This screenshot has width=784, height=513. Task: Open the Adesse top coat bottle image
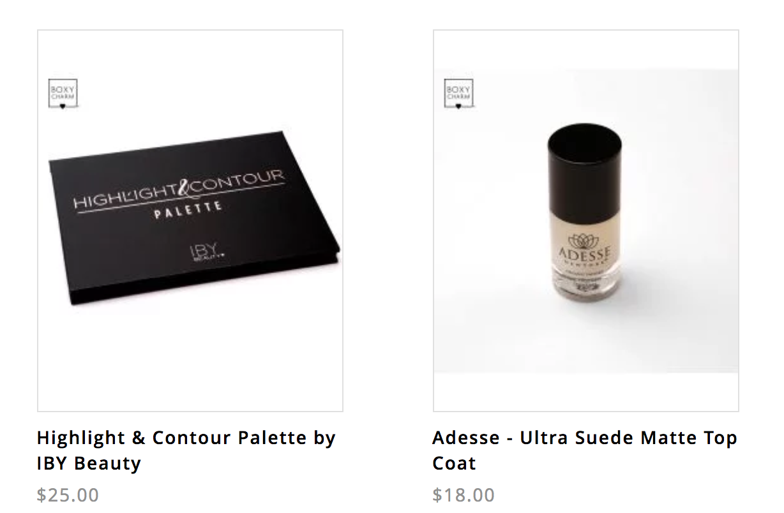click(x=586, y=221)
